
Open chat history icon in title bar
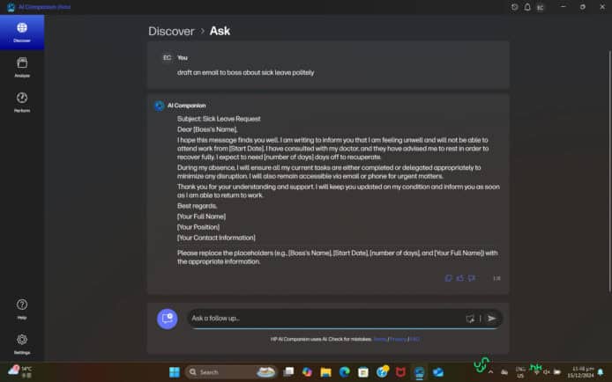pyautogui.click(x=514, y=7)
